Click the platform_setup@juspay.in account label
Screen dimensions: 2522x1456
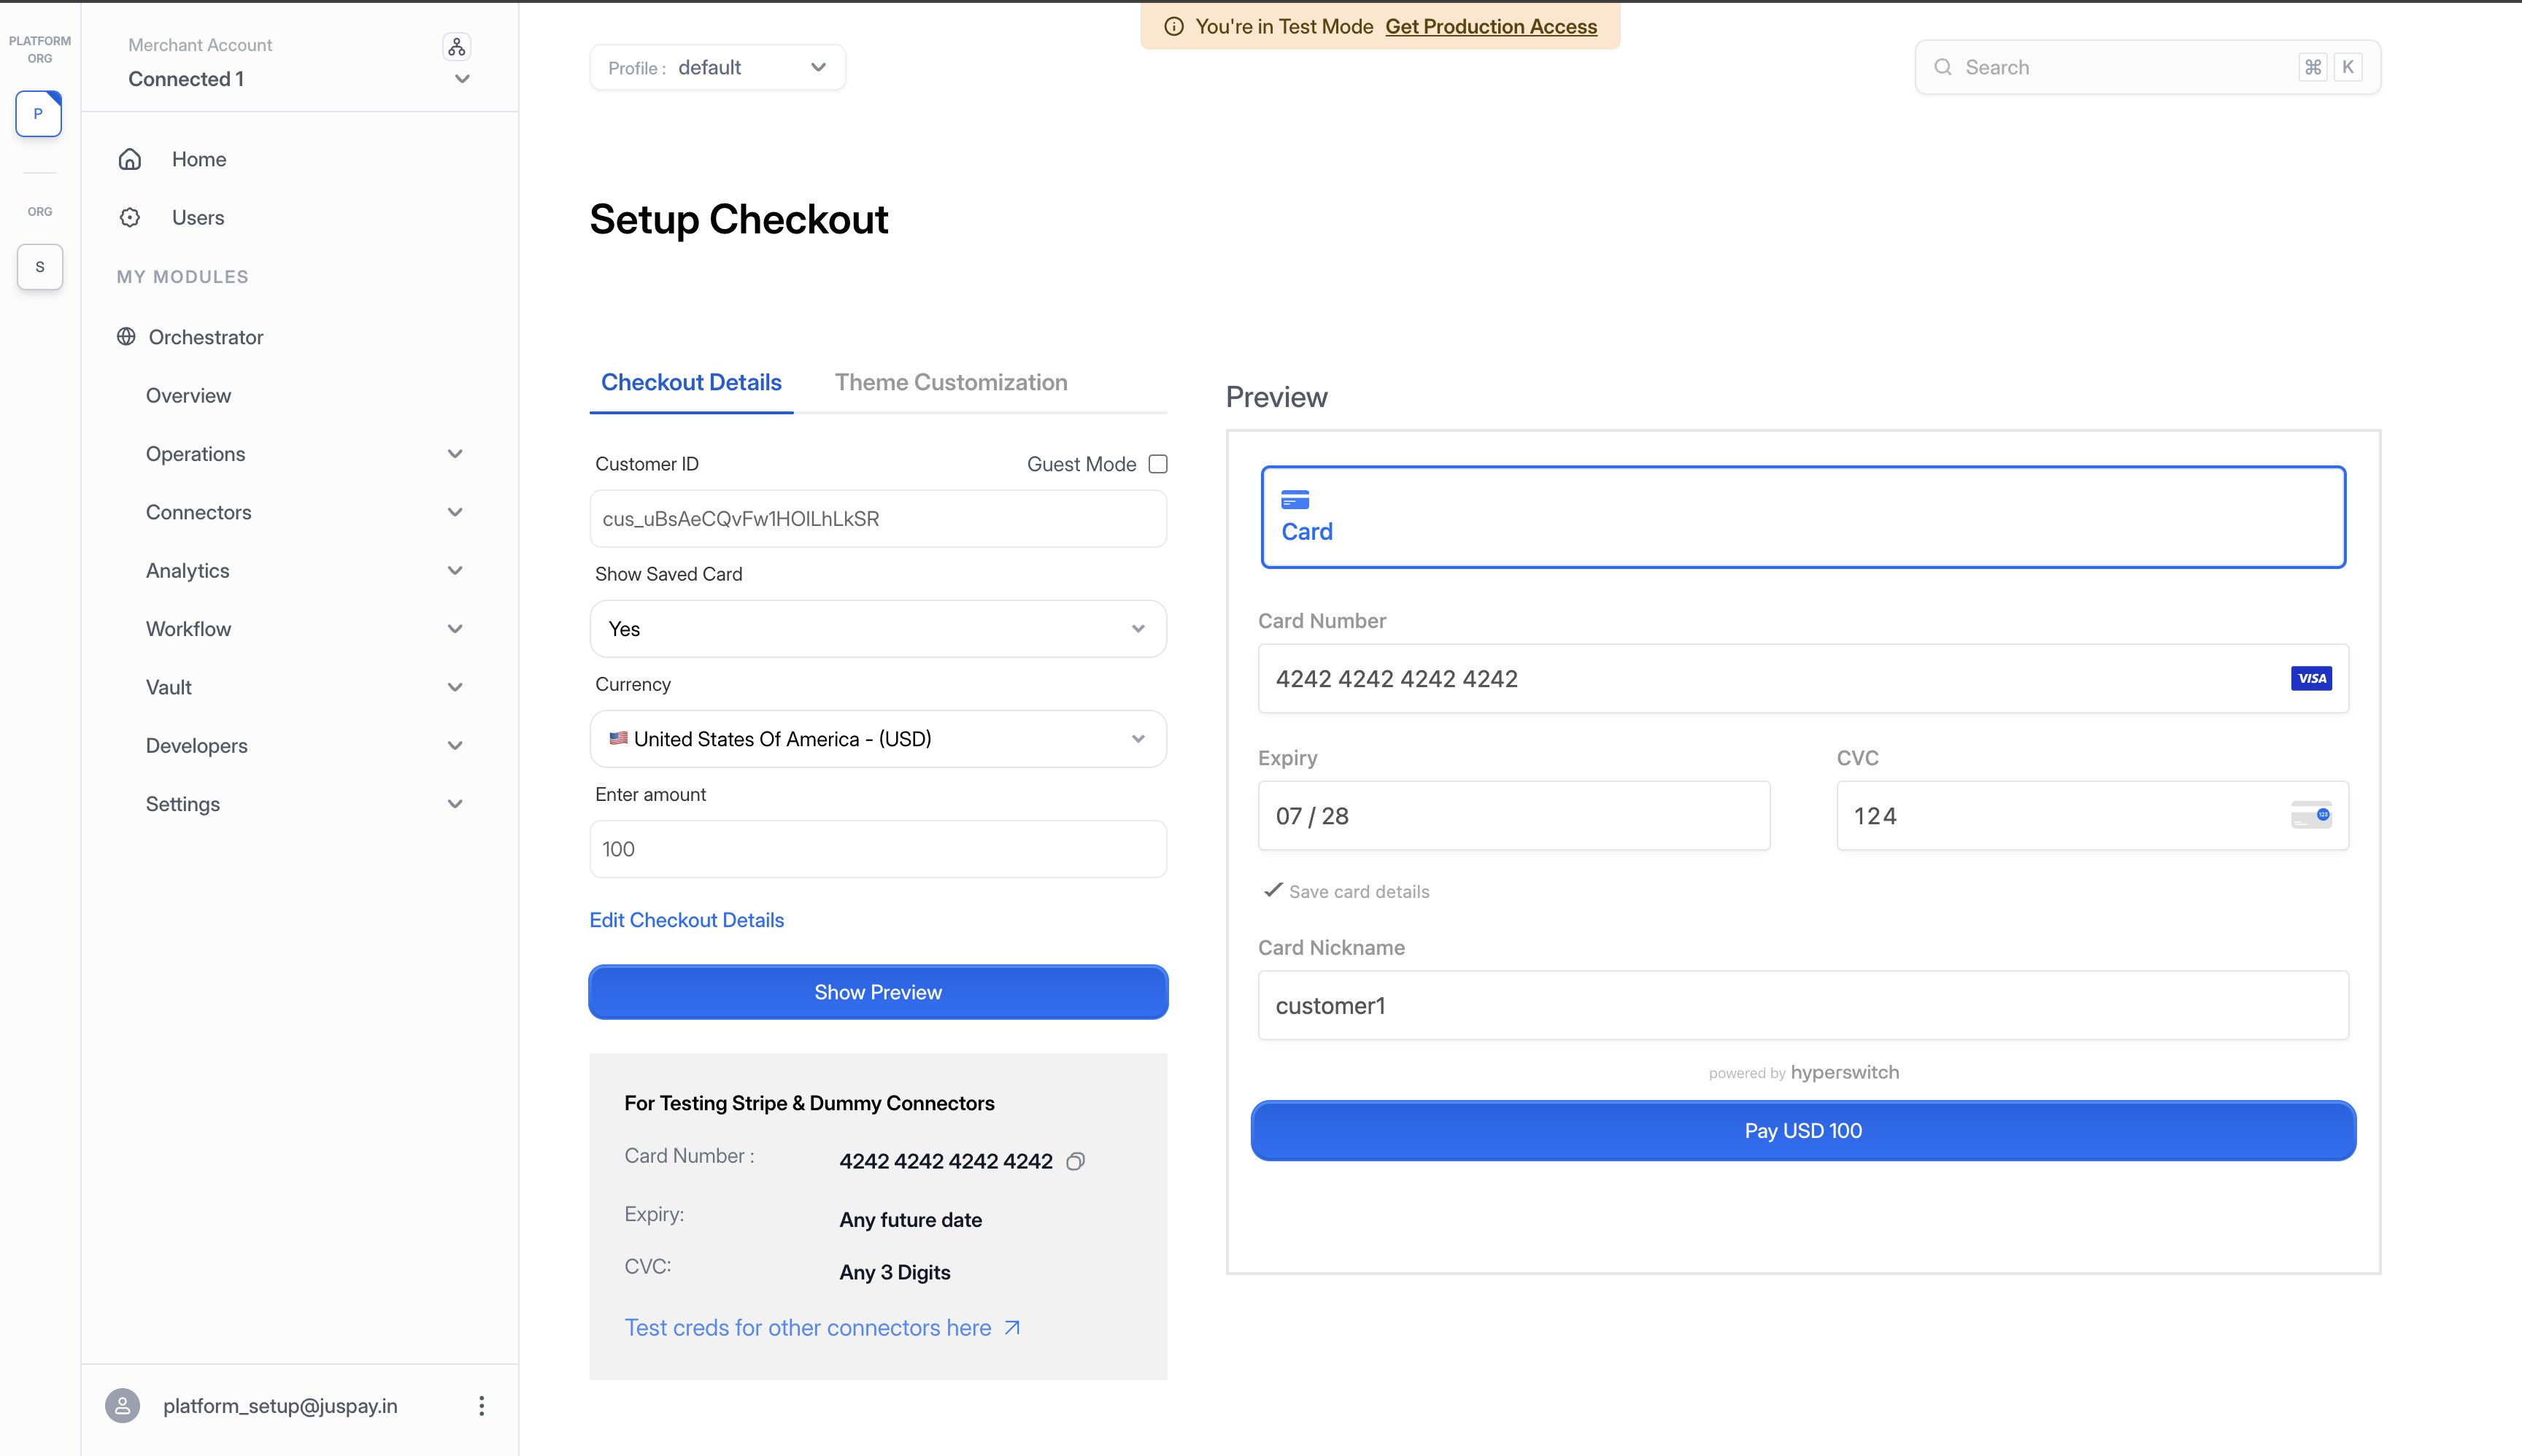[280, 1405]
